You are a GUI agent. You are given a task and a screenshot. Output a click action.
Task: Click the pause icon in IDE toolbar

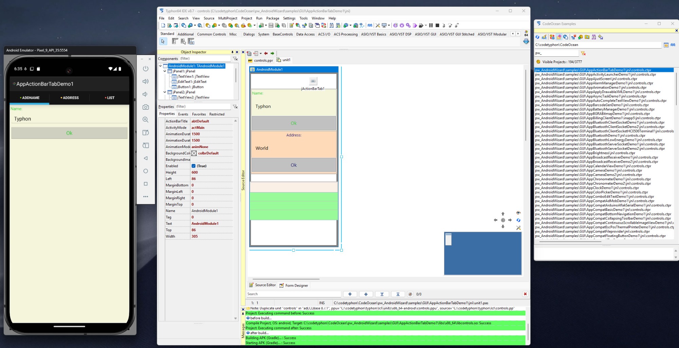pyautogui.click(x=431, y=25)
